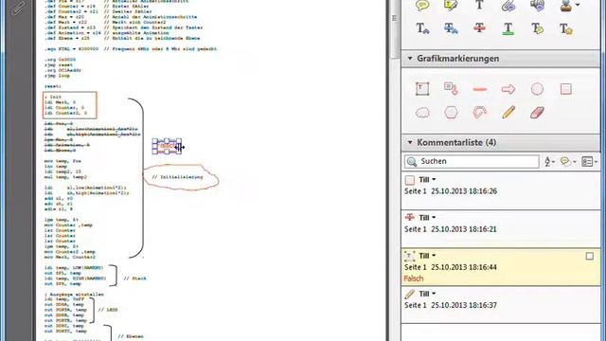Select the rectangle drawing tool
This screenshot has height=341, width=606.
pos(566,89)
